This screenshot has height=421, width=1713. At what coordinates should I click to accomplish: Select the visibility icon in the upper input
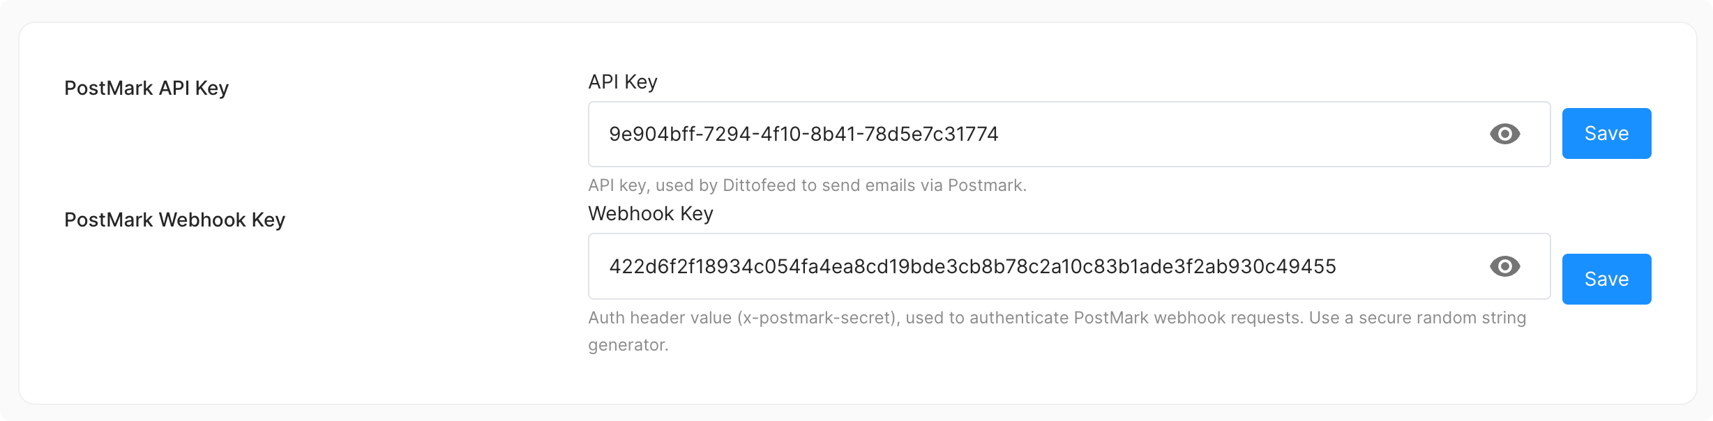(x=1504, y=134)
